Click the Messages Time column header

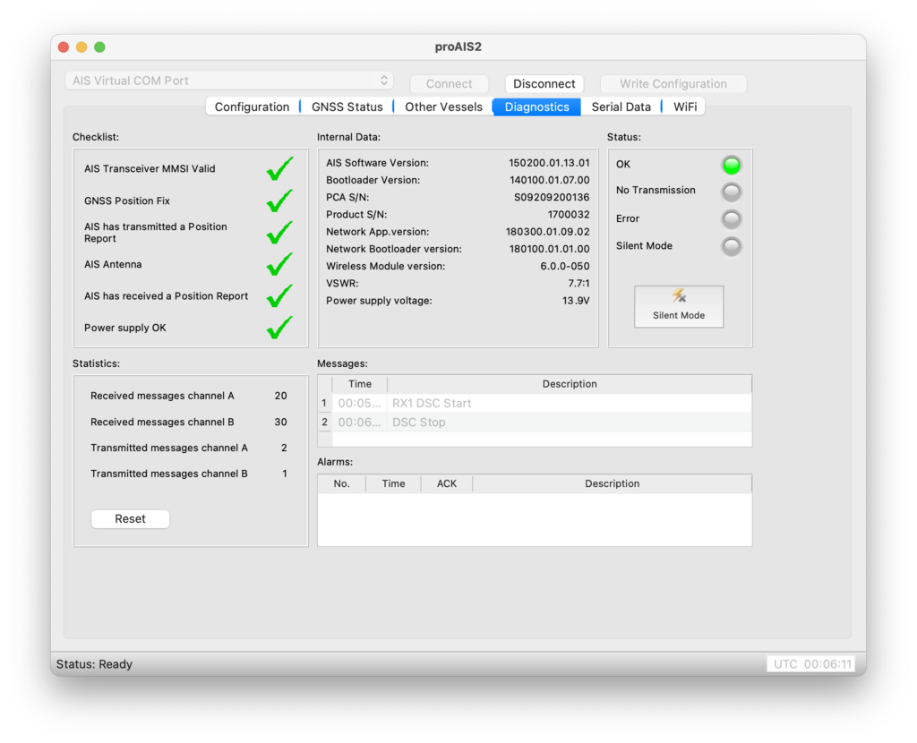click(x=360, y=384)
